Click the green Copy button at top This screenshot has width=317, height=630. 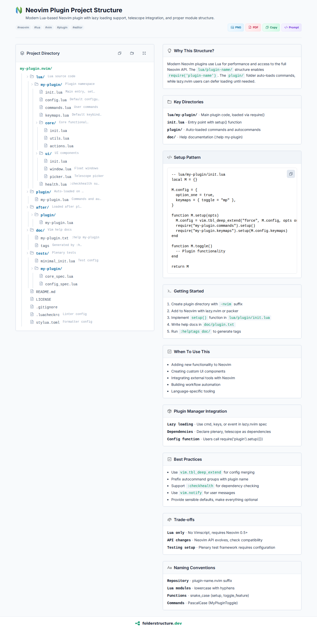(x=271, y=27)
